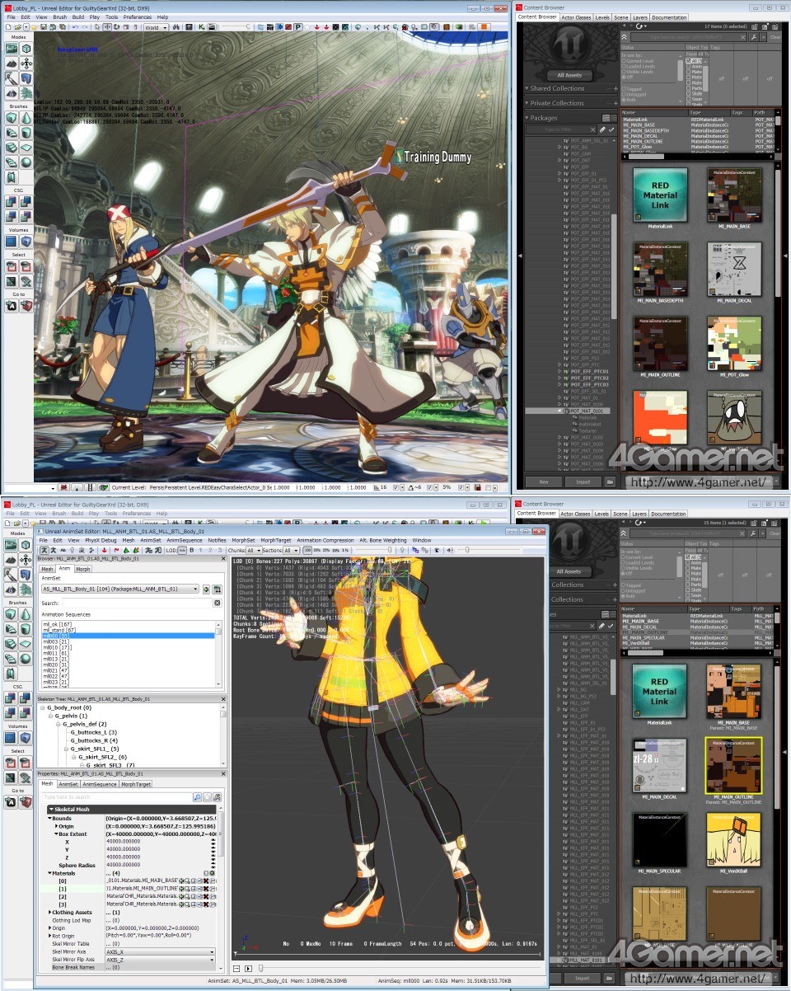The image size is (791, 991).
Task: Select the MI_POT_Glow thumbnail in upper Content Browser
Action: coord(733,343)
